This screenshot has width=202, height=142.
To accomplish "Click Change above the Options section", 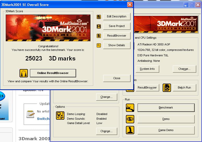I will 107,97.
